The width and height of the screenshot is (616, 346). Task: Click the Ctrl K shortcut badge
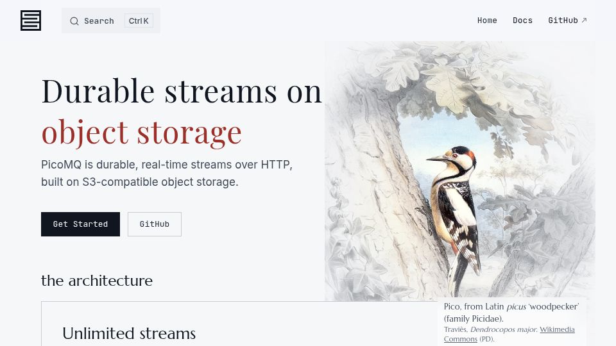click(x=139, y=21)
